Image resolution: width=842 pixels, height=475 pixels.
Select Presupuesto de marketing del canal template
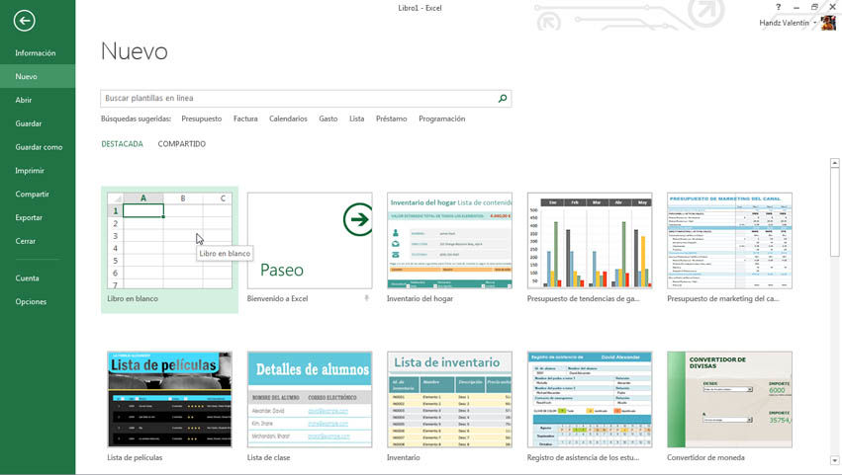[x=730, y=241]
